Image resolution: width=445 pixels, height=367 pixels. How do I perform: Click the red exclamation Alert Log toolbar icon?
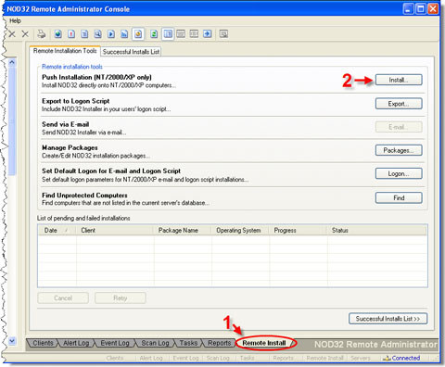(x=71, y=34)
